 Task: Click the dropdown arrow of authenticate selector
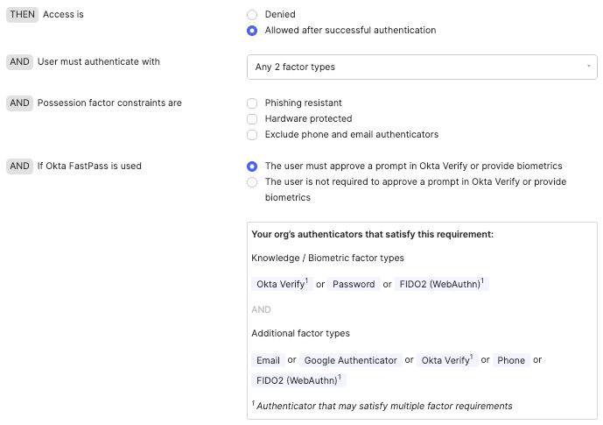pos(588,67)
